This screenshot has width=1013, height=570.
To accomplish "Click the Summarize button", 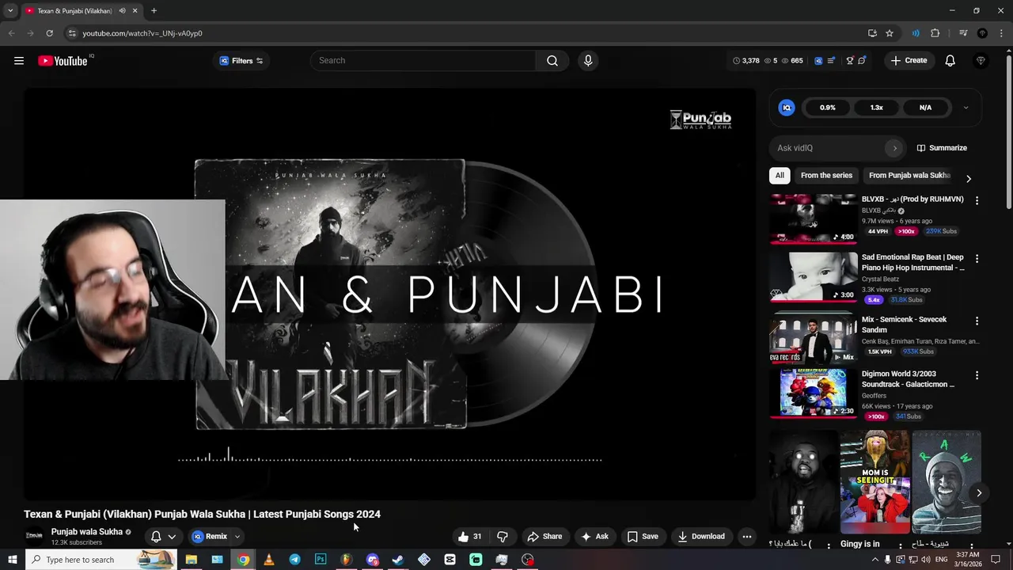I will click(942, 148).
